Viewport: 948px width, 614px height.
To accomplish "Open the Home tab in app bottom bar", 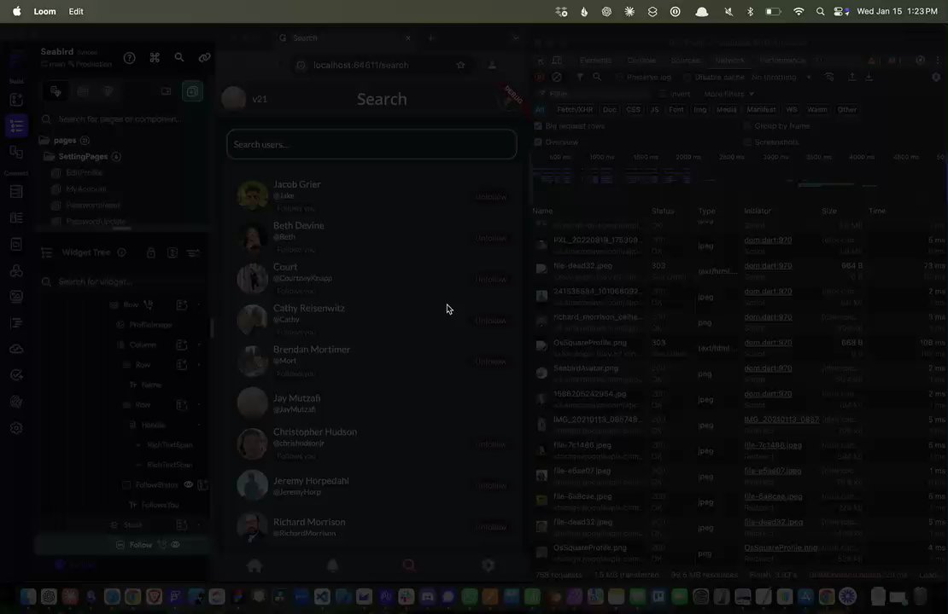I will pyautogui.click(x=255, y=565).
